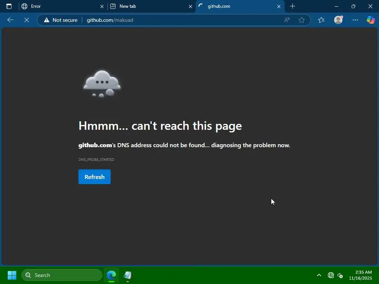Open the clock showing 2:35 AM
The height and width of the screenshot is (284, 379).
(x=360, y=275)
